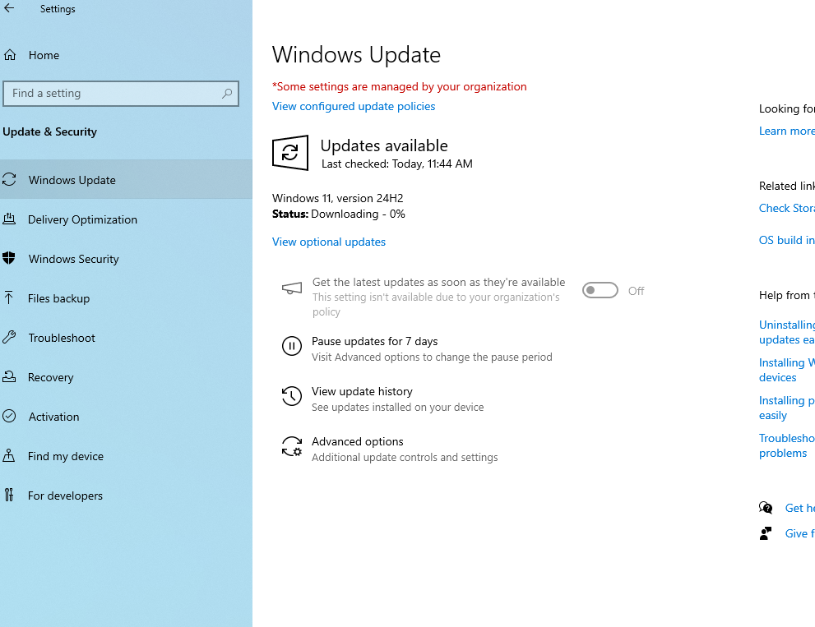
Task: Select For developers in sidebar
Action: (x=127, y=496)
